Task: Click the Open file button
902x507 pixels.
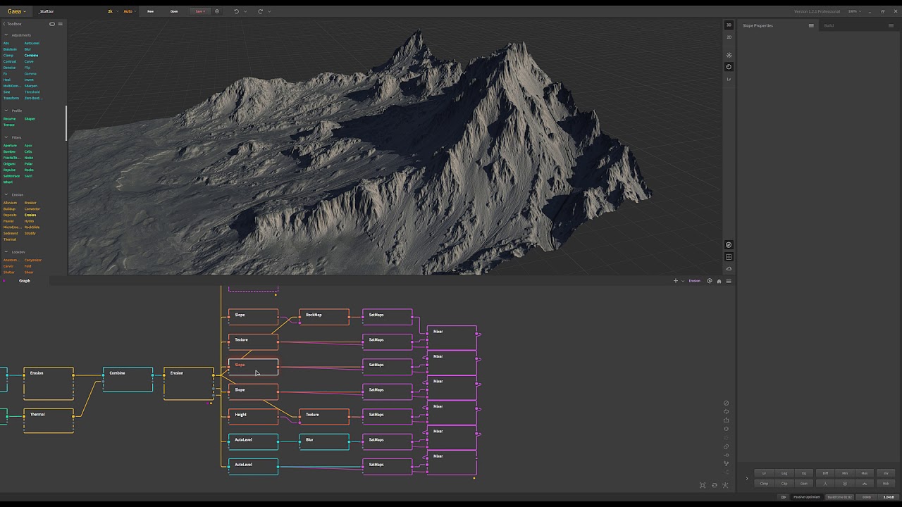Action: tap(174, 11)
